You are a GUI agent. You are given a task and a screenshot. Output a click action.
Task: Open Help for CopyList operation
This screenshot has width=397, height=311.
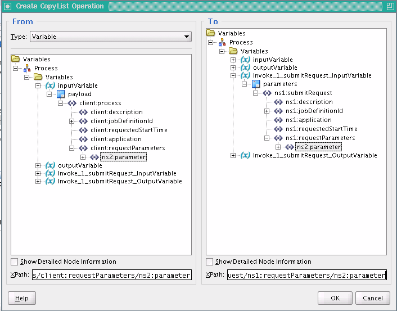[x=22, y=298]
